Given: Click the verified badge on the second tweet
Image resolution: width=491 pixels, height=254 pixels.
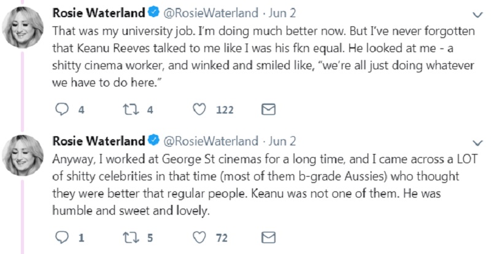Looking at the screenshot, I should pos(153,140).
